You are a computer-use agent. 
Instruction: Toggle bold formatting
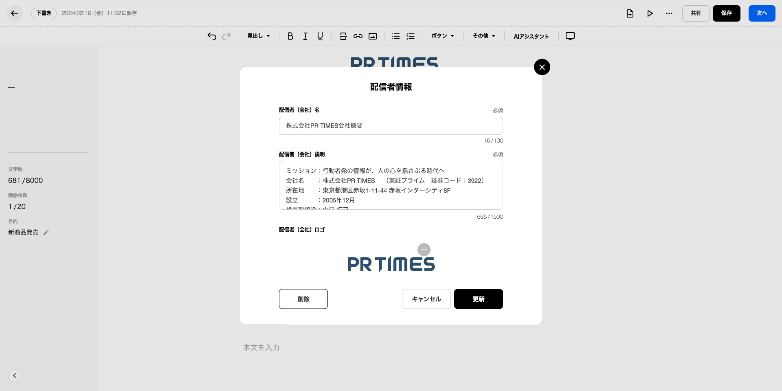[x=290, y=36]
